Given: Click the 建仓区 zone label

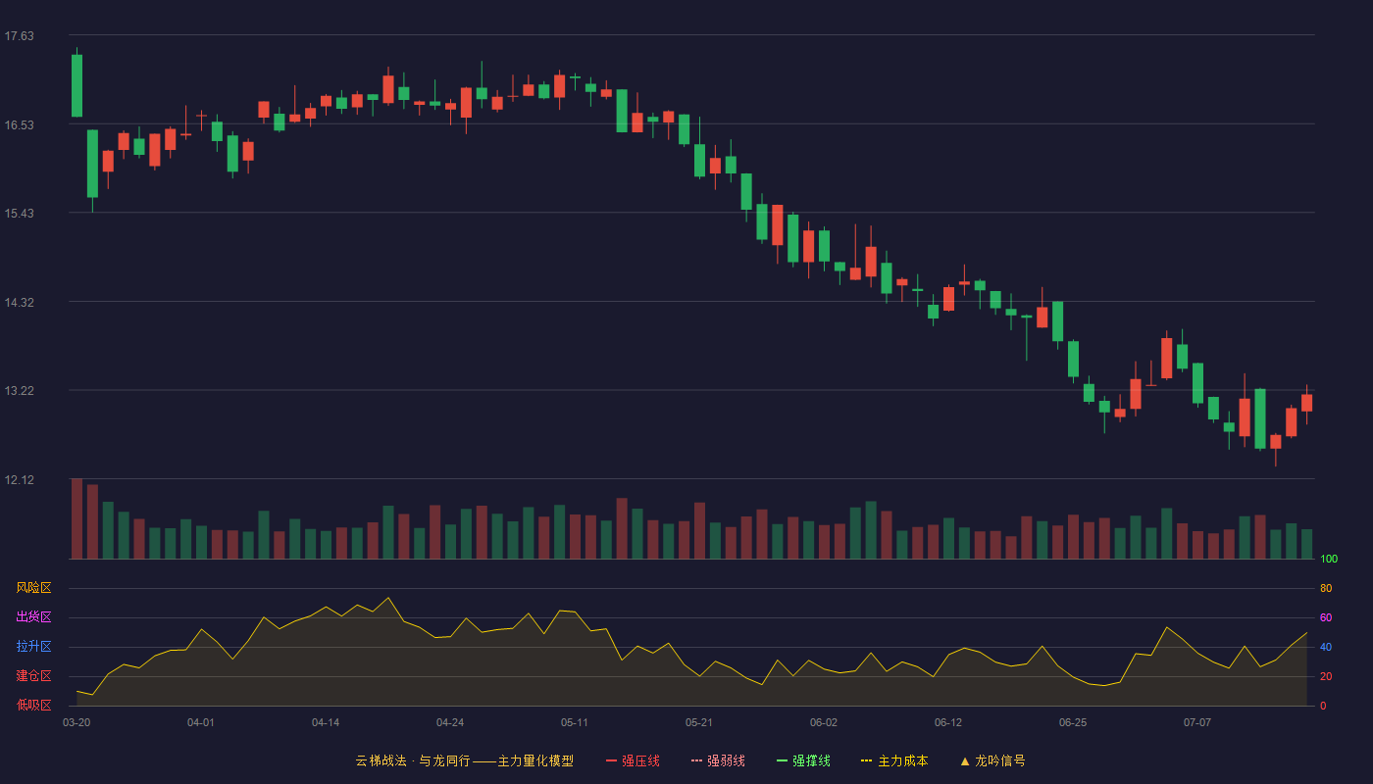Looking at the screenshot, I should pyautogui.click(x=33, y=676).
